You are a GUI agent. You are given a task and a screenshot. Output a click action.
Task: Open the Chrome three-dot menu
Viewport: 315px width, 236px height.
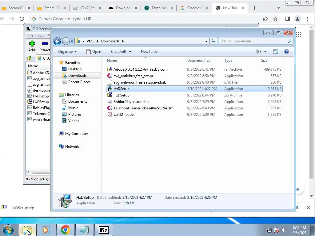307,19
